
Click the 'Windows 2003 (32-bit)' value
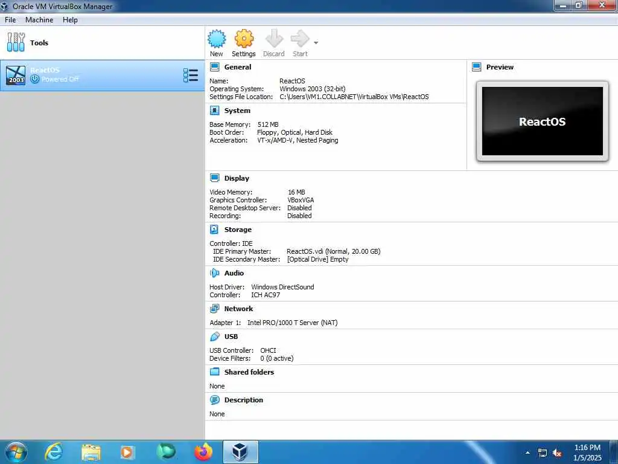(x=312, y=89)
